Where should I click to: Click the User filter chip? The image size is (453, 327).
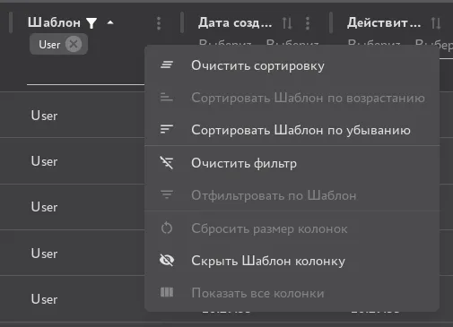coord(58,44)
